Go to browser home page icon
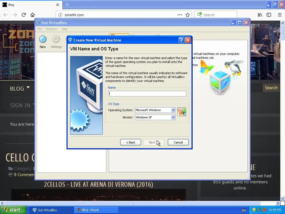285x214 pixels. pos(33,15)
